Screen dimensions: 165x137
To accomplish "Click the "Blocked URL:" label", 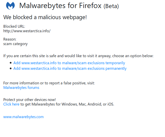I will tap(14, 26).
